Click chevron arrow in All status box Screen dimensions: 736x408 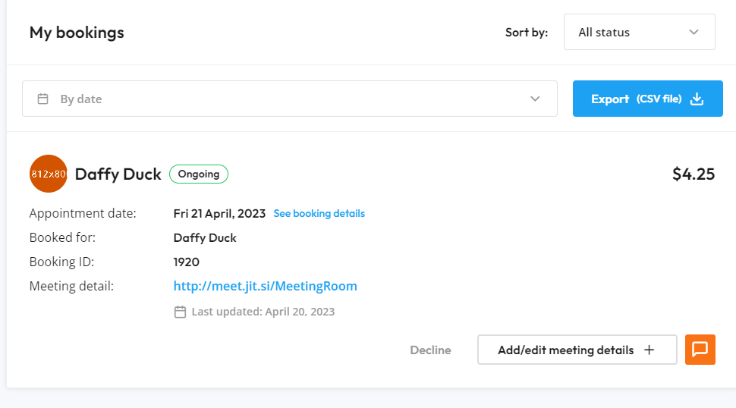(694, 32)
